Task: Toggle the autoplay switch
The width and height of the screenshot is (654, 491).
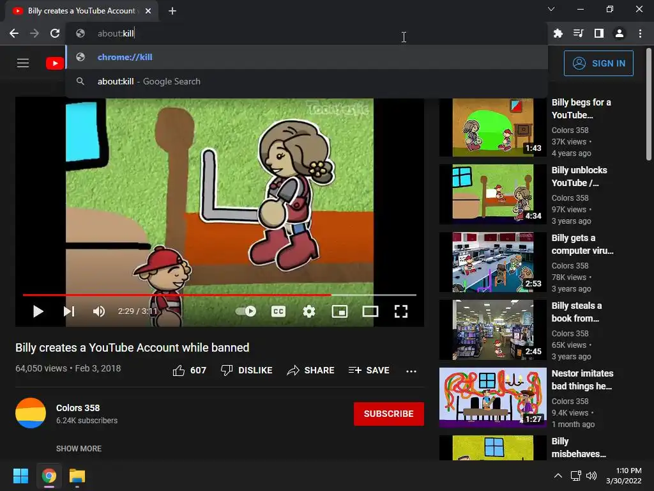Action: [x=246, y=311]
